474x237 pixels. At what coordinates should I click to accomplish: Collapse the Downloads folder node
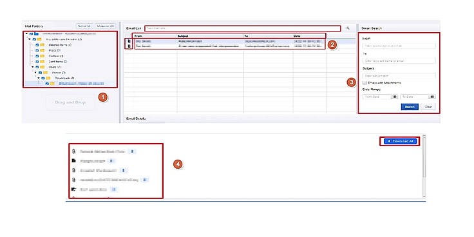point(39,78)
